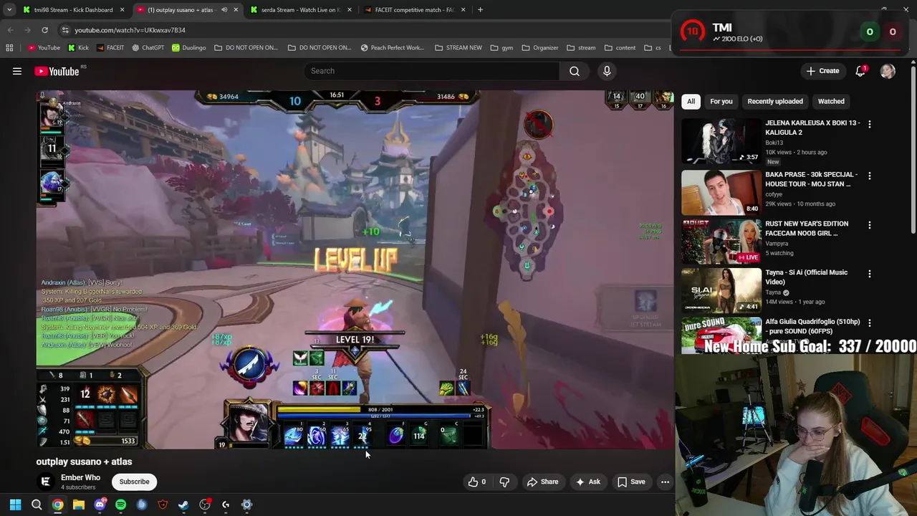The height and width of the screenshot is (516, 917).
Task: Like the video with thumbs up
Action: click(x=476, y=482)
